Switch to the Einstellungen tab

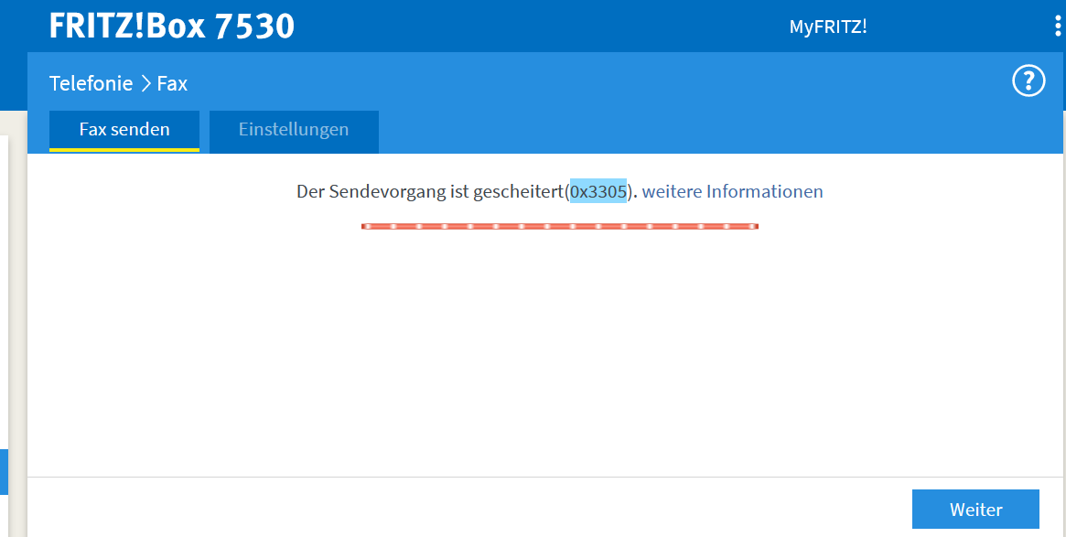click(294, 131)
